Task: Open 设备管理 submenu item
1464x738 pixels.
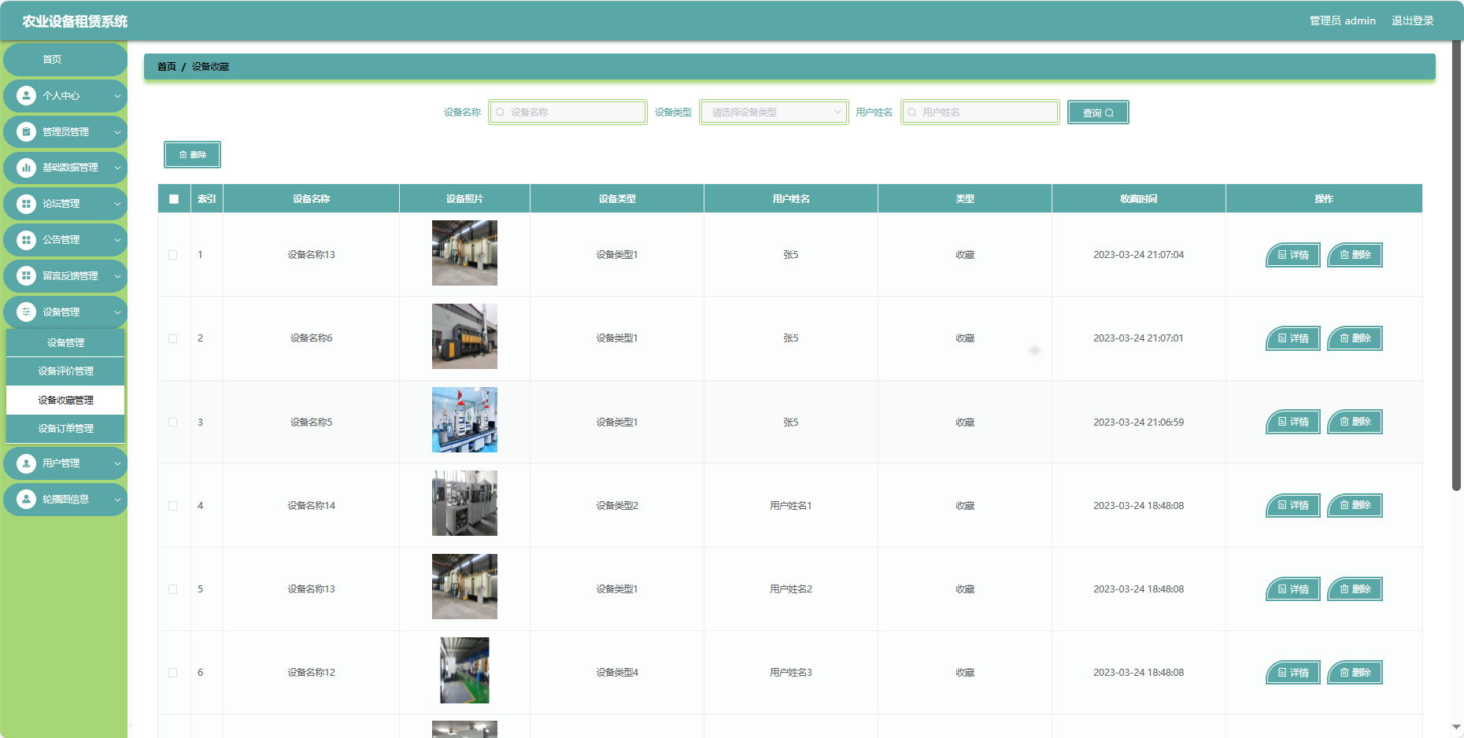Action: click(x=65, y=342)
